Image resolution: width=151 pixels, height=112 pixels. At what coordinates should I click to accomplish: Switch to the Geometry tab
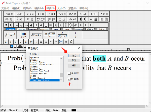(79, 29)
